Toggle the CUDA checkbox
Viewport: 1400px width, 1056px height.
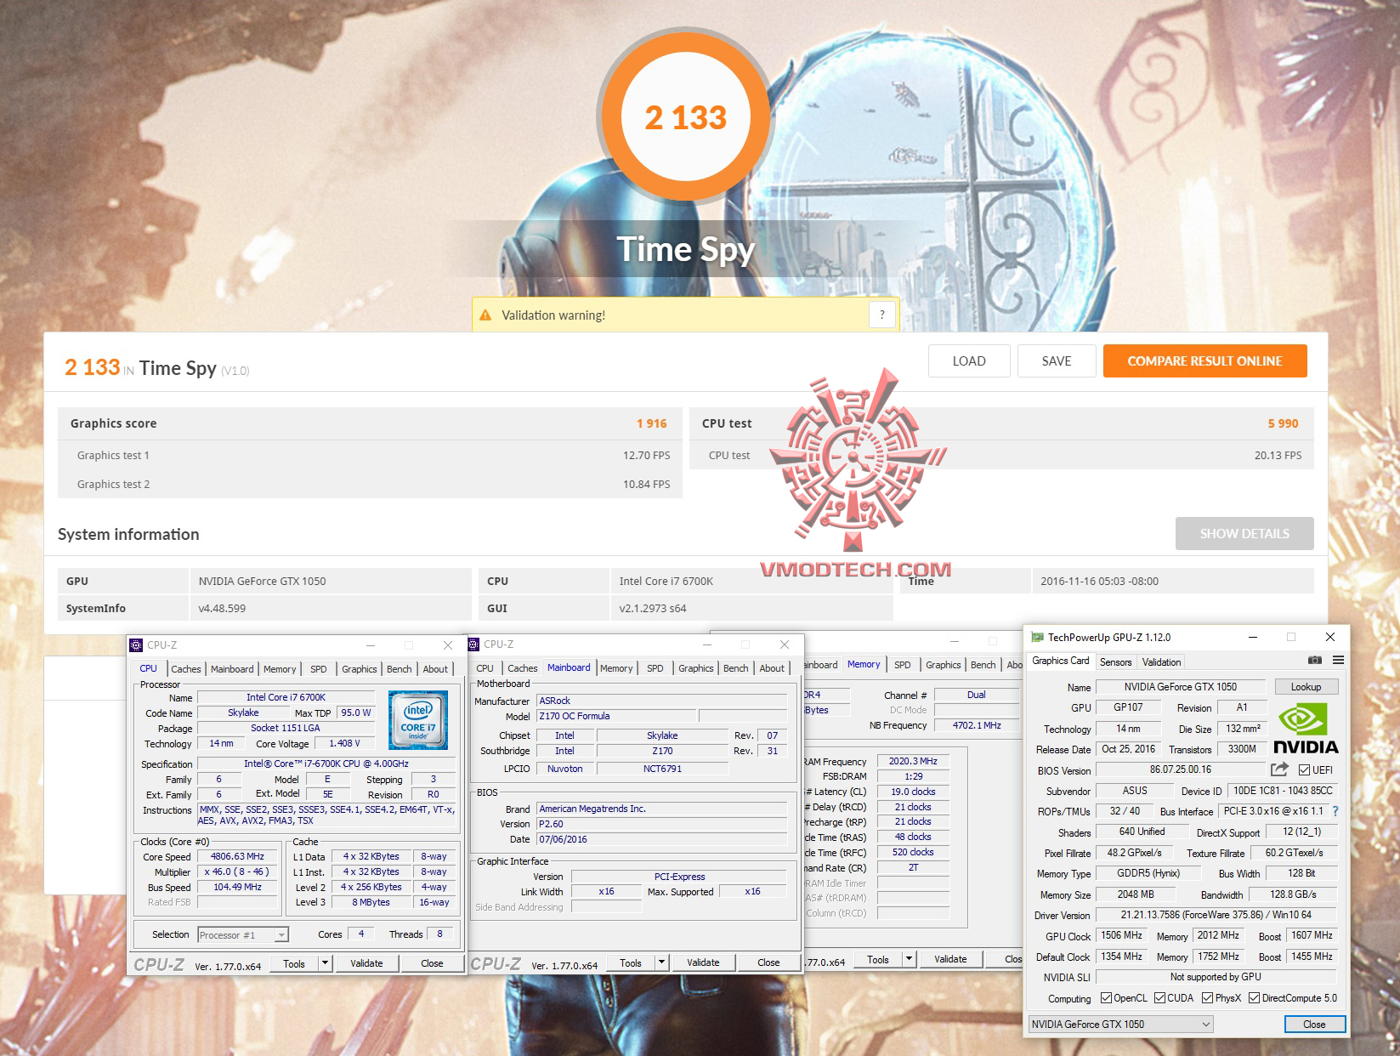point(1159,998)
